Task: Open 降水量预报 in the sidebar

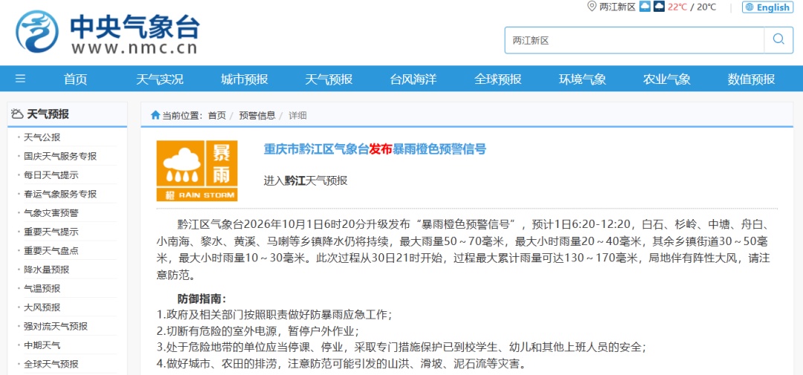Action: click(x=47, y=270)
